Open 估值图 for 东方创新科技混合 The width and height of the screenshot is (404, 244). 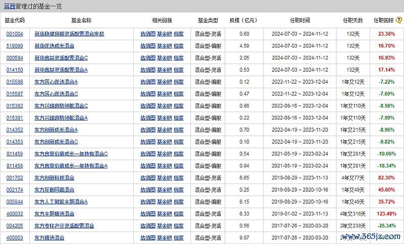148,177
